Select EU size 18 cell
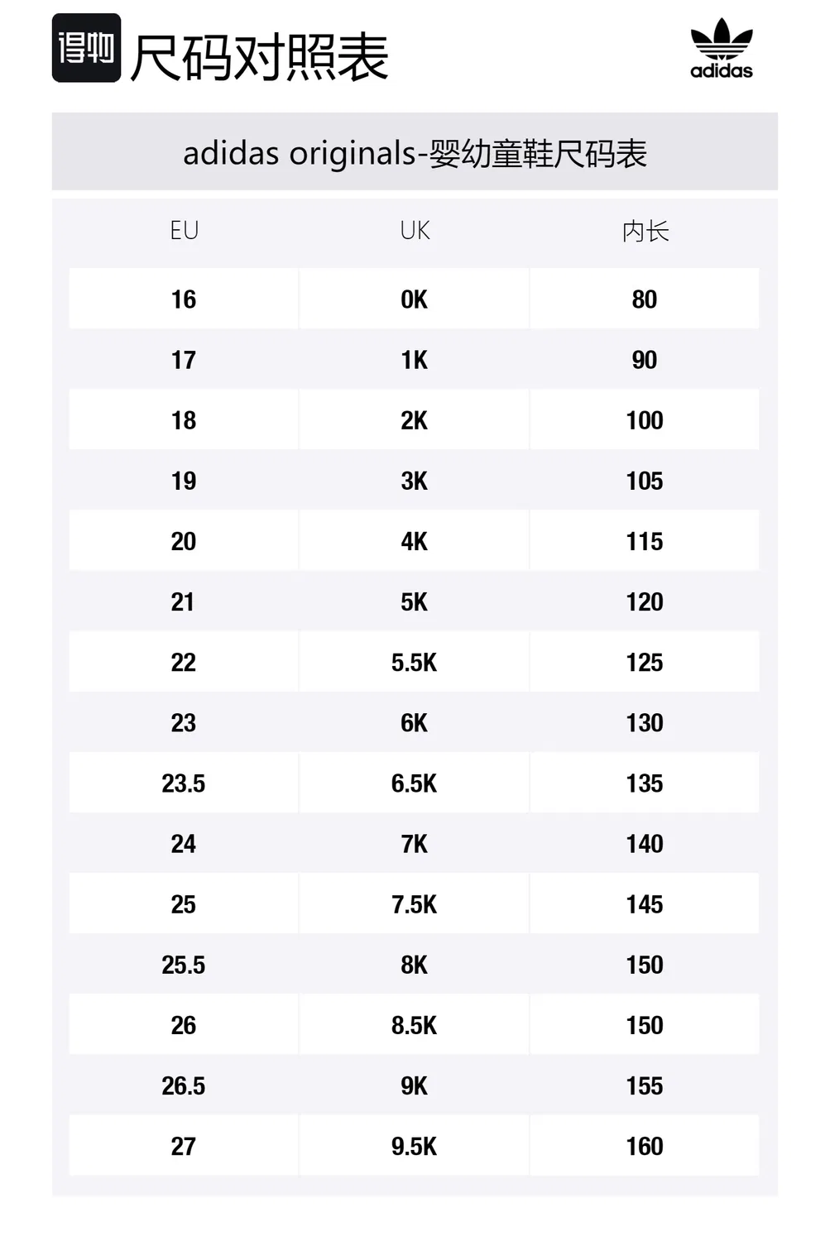 click(x=184, y=419)
